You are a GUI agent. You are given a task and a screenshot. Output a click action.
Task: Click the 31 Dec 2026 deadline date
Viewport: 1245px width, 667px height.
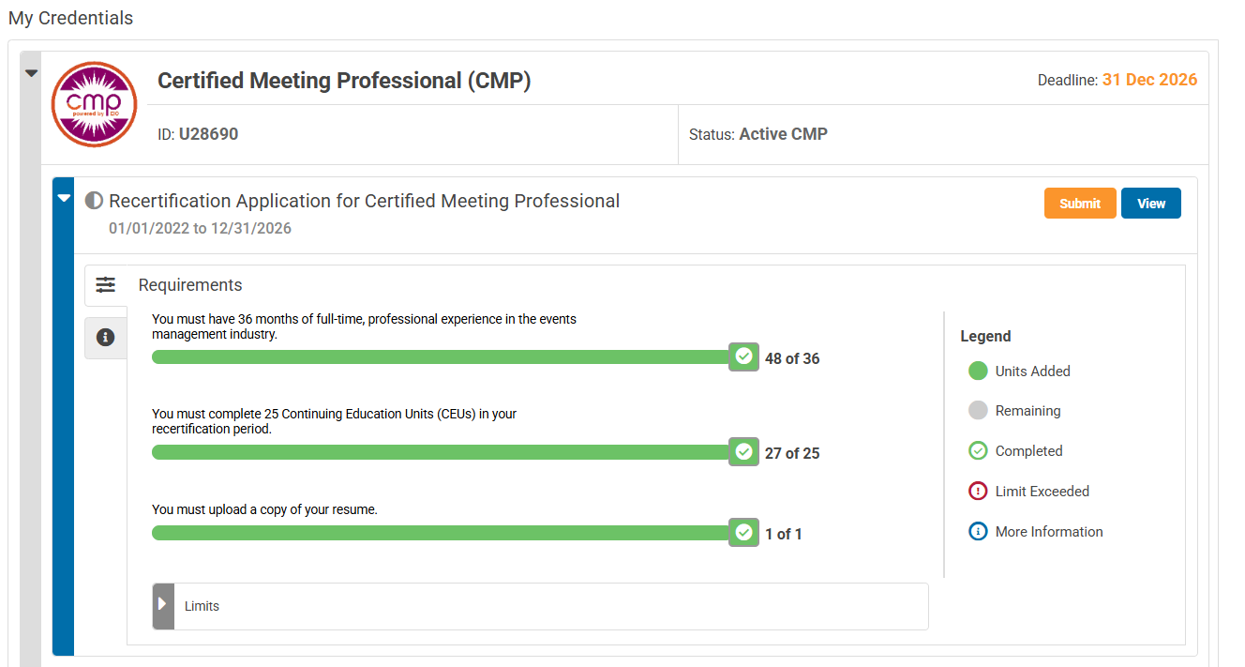pos(1149,80)
